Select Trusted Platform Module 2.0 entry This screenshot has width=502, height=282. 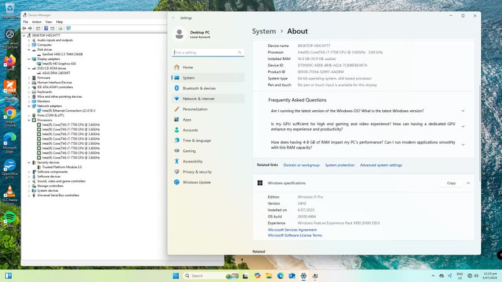[61, 167]
